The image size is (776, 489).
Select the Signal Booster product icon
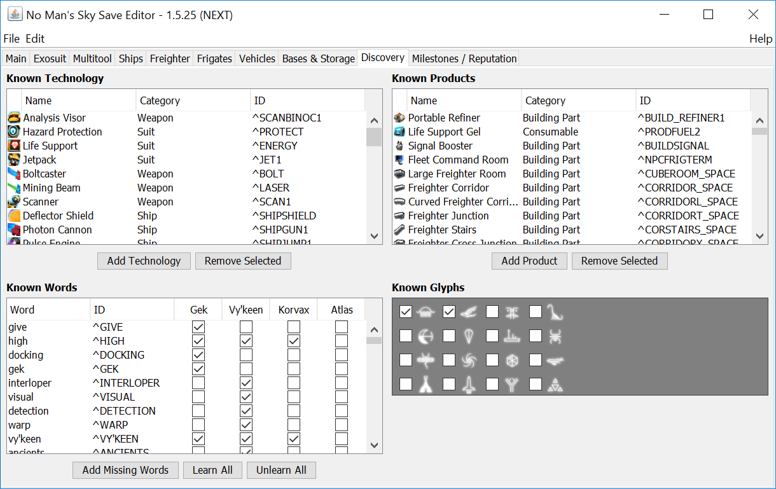pyautogui.click(x=399, y=146)
